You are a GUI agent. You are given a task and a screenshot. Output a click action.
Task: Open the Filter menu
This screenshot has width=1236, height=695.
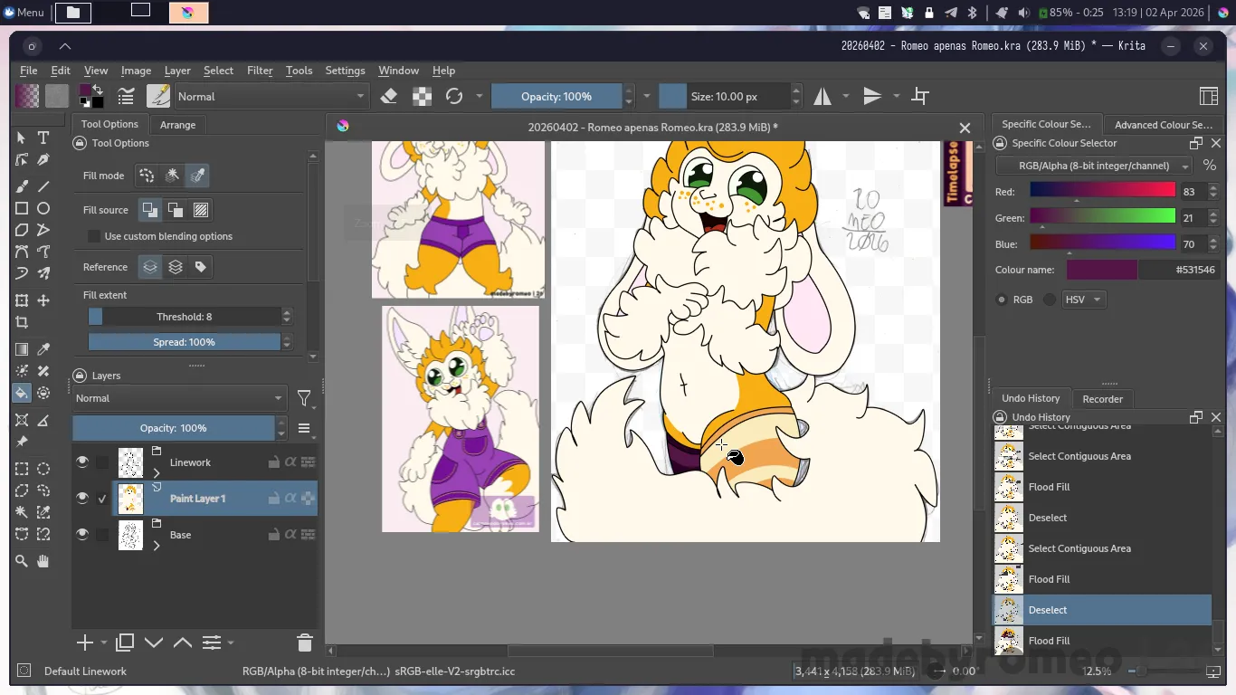pos(260,71)
